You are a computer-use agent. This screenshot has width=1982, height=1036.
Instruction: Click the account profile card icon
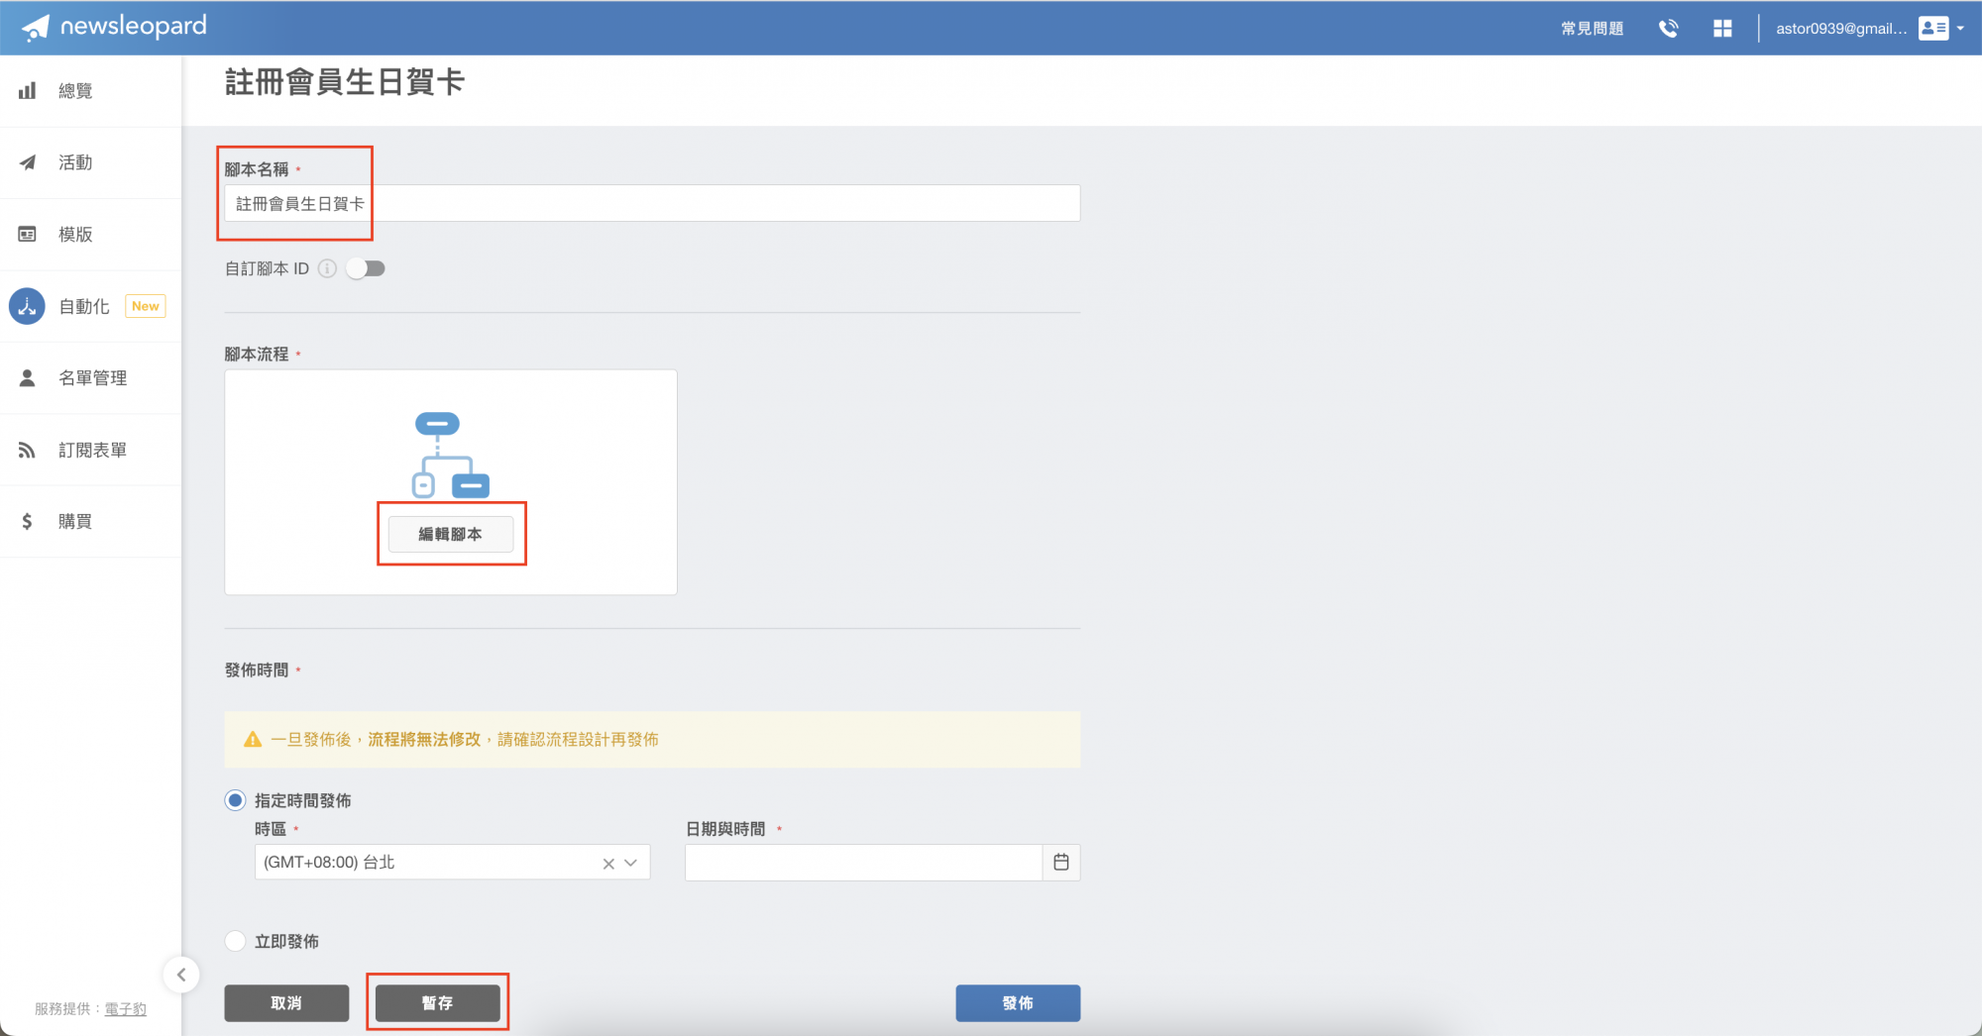click(1933, 29)
